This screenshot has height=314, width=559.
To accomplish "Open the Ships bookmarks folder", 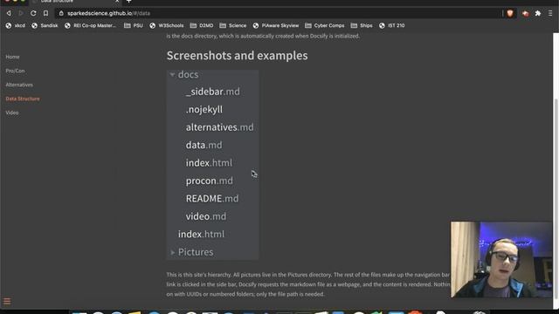I will 362,25.
